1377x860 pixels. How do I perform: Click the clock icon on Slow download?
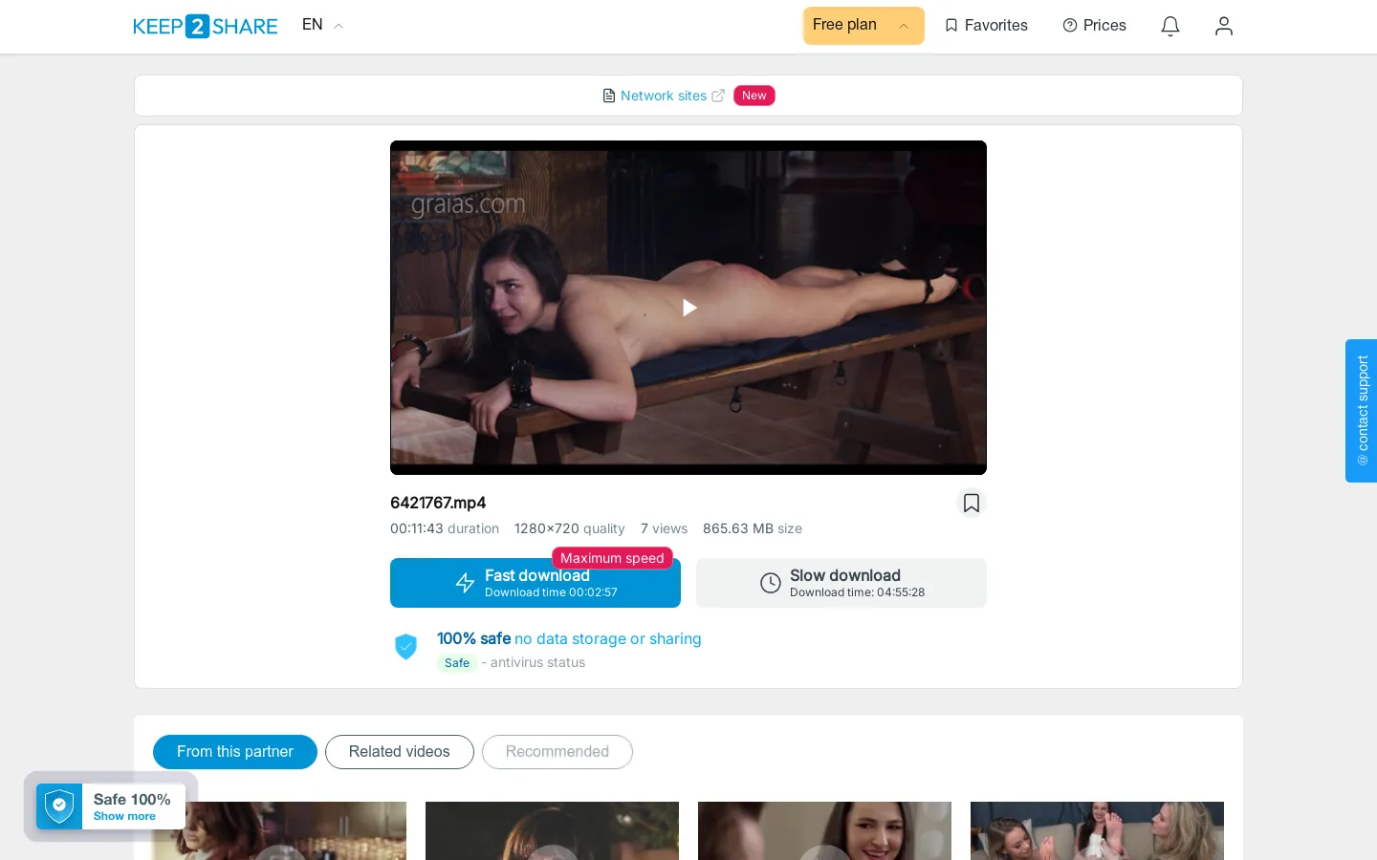pos(771,583)
